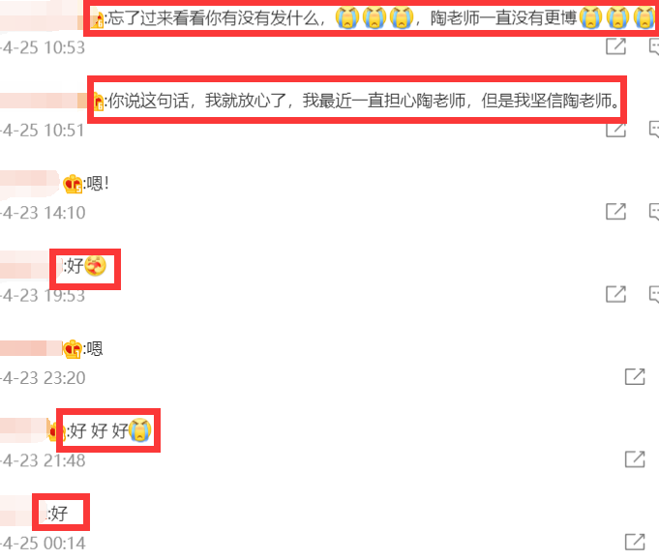Forward the comment posted at 4-23 19:53

click(615, 294)
